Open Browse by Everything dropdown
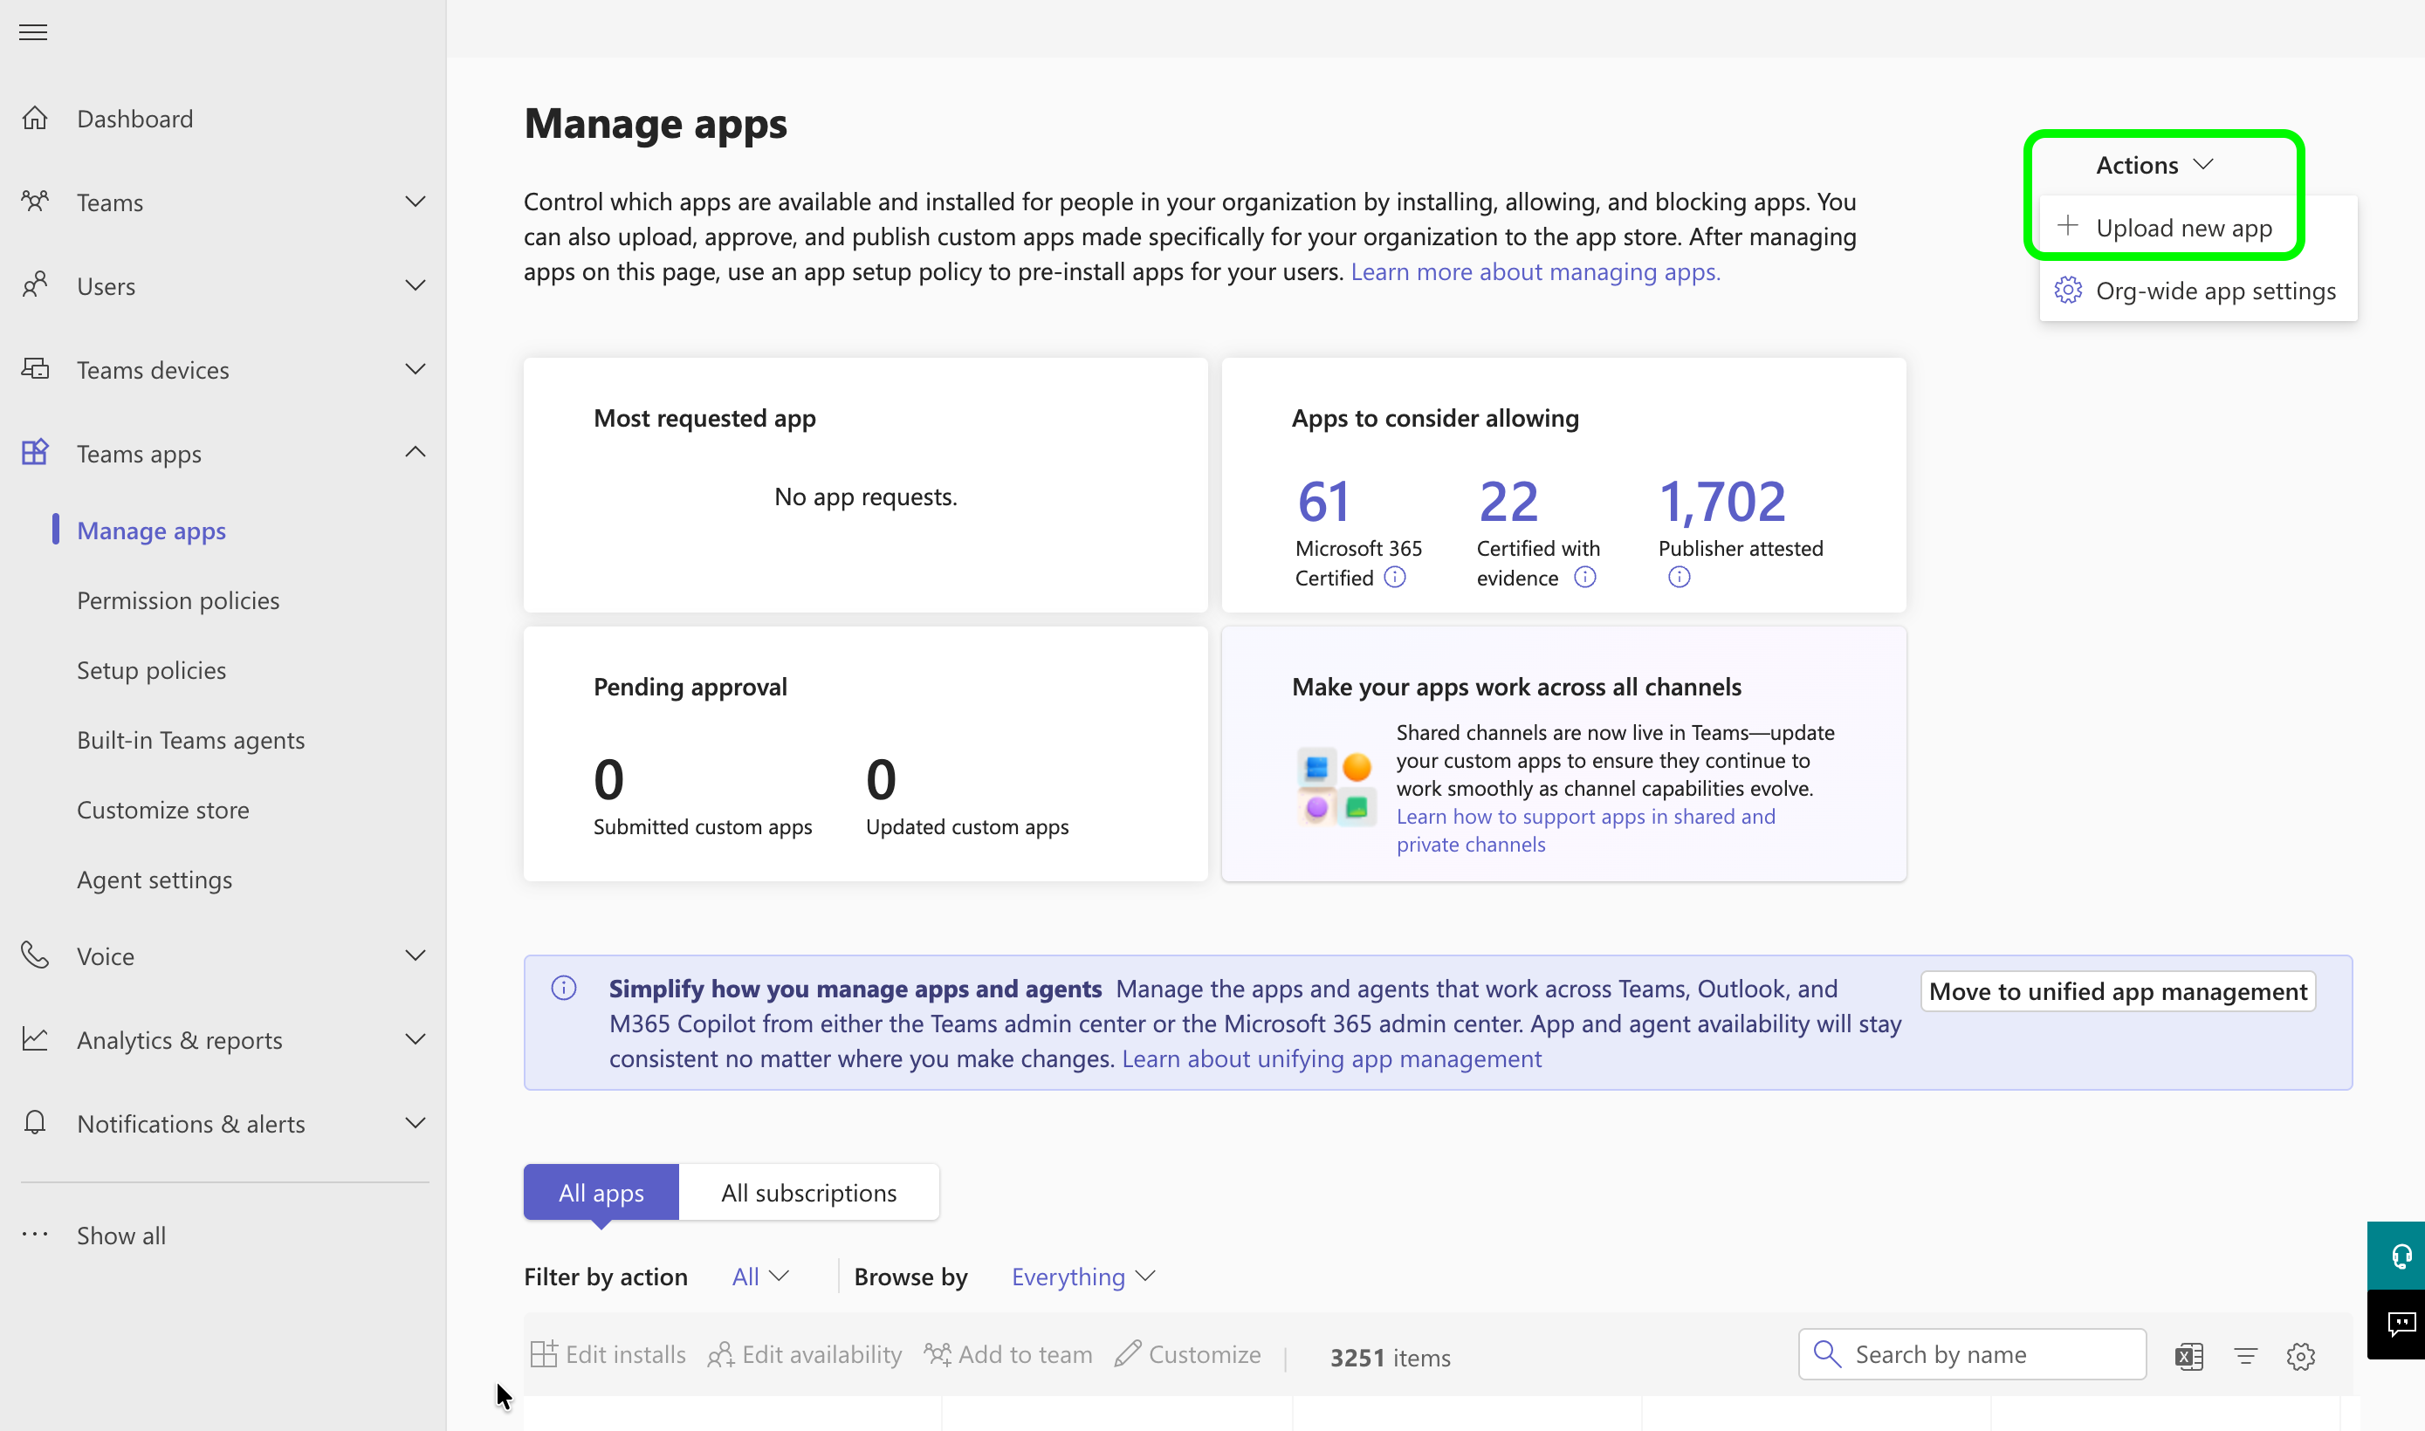The height and width of the screenshot is (1431, 2425). coord(1082,1276)
